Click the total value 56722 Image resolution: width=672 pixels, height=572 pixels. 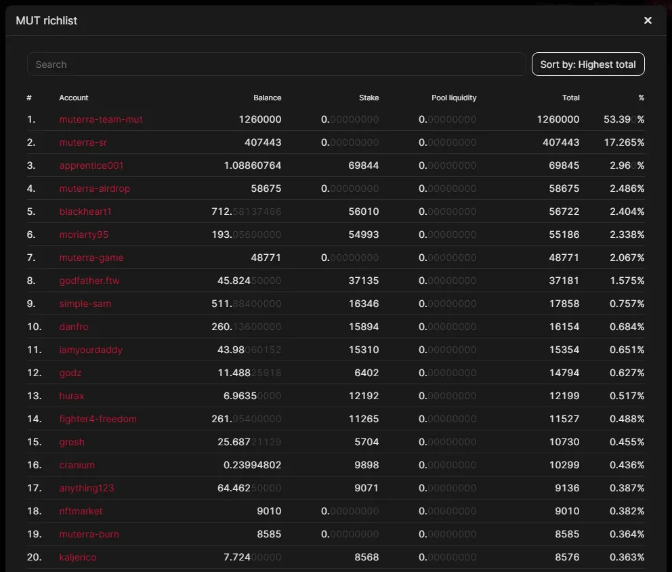click(564, 211)
